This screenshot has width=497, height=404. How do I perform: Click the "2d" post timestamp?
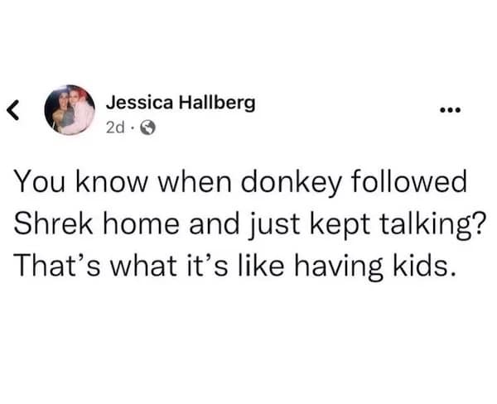(x=115, y=127)
